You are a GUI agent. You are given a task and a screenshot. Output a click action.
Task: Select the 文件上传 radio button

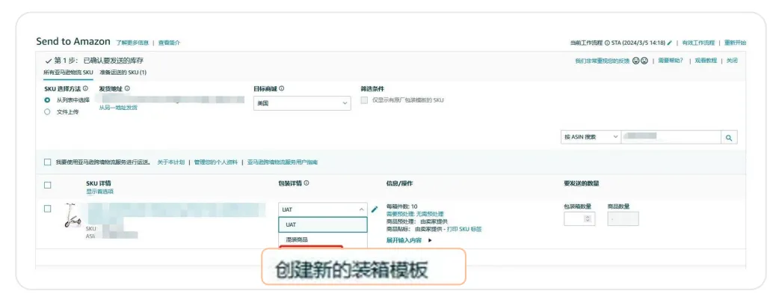pyautogui.click(x=48, y=112)
